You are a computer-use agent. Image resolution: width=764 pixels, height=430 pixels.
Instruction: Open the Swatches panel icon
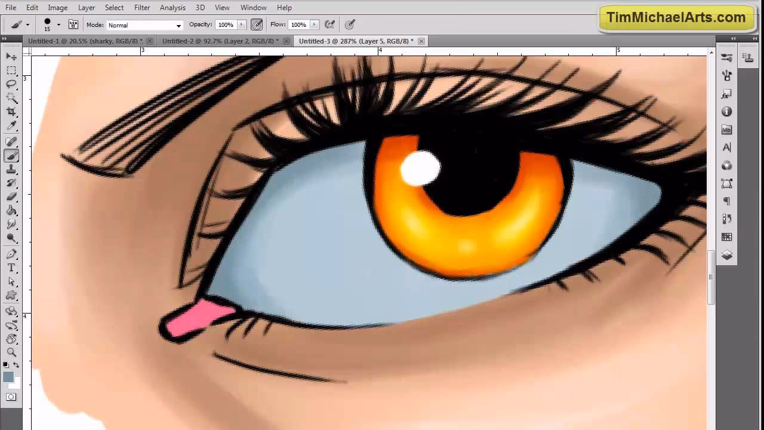pos(726,237)
